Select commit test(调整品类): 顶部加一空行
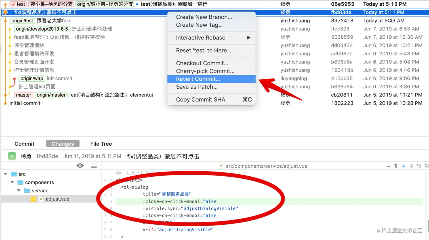 coord(174,4)
